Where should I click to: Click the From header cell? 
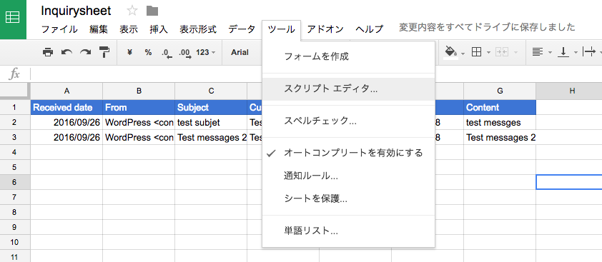click(x=139, y=107)
